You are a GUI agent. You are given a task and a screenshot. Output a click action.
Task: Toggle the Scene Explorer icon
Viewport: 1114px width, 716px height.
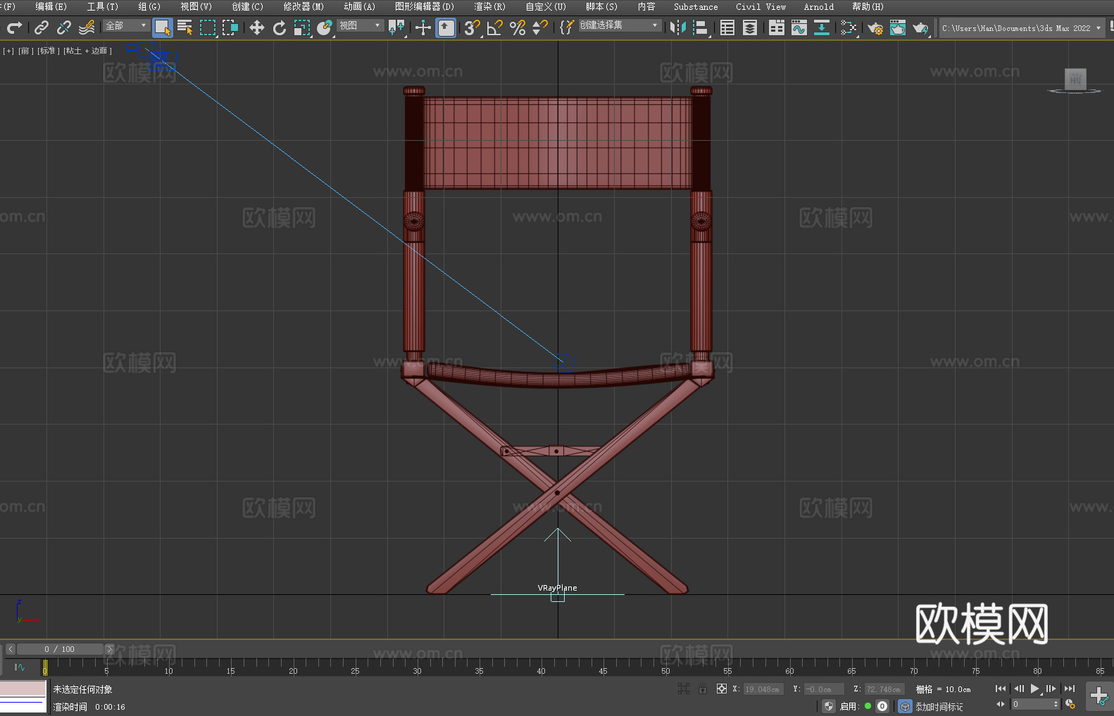click(727, 27)
